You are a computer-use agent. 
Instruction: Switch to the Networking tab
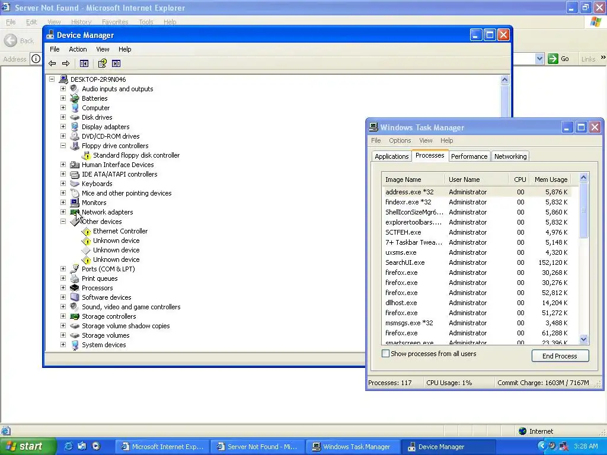510,156
